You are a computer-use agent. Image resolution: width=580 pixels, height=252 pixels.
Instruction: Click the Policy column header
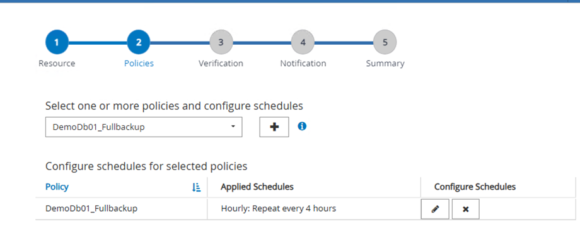click(x=57, y=187)
